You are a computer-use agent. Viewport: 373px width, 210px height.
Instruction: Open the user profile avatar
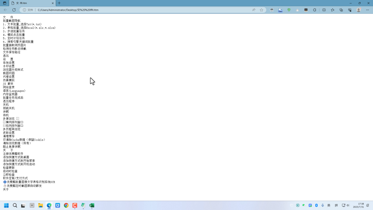pyautogui.click(x=358, y=10)
